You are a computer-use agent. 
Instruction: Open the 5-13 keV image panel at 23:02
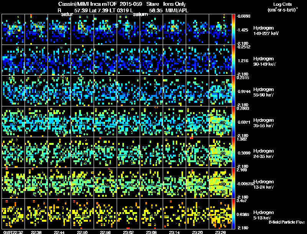(128, 214)
